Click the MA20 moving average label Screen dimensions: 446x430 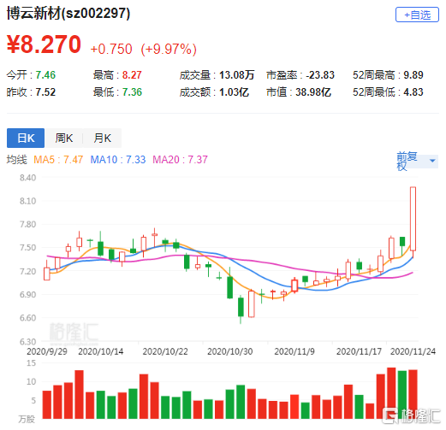180,160
